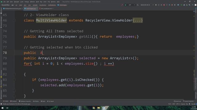Open the Device File Explorer panel
This screenshot has height=110, width=197.
[196, 83]
